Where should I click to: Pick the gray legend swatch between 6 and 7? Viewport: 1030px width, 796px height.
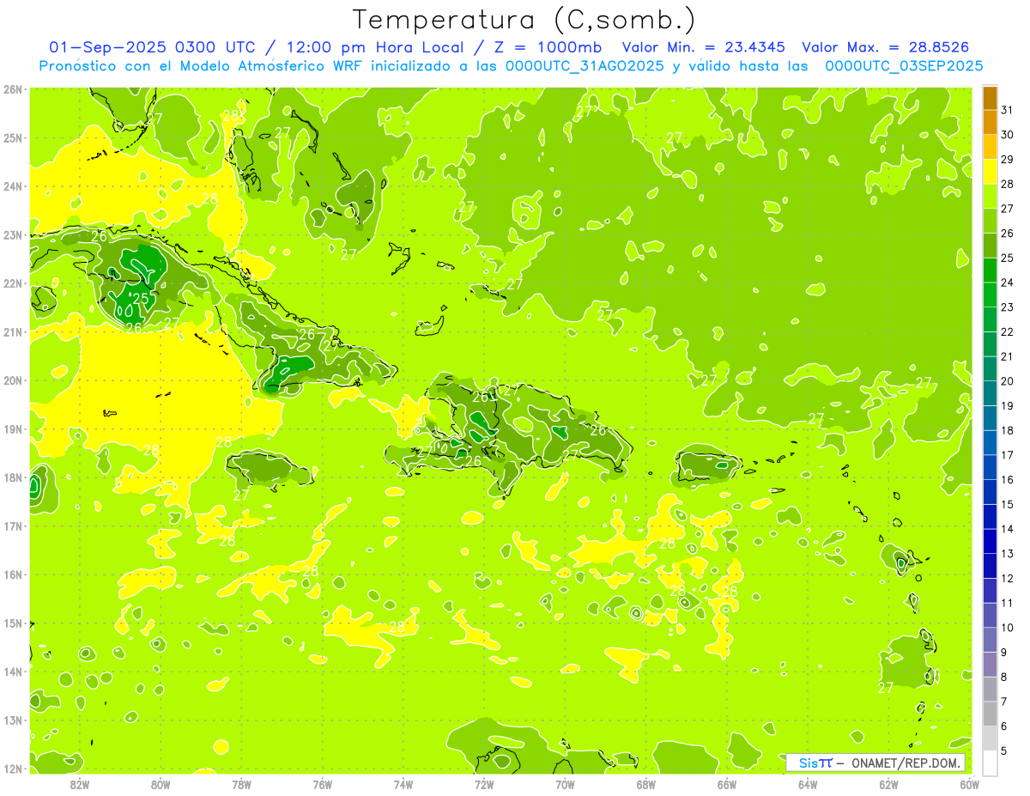click(990, 713)
